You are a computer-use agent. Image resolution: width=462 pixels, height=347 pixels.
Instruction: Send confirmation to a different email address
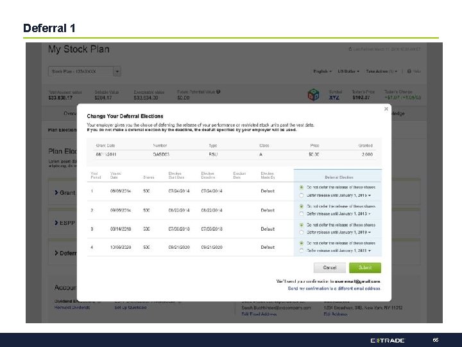[334, 289]
